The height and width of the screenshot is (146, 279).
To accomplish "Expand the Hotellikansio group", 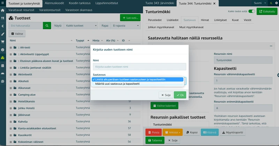I will coord(11,102).
